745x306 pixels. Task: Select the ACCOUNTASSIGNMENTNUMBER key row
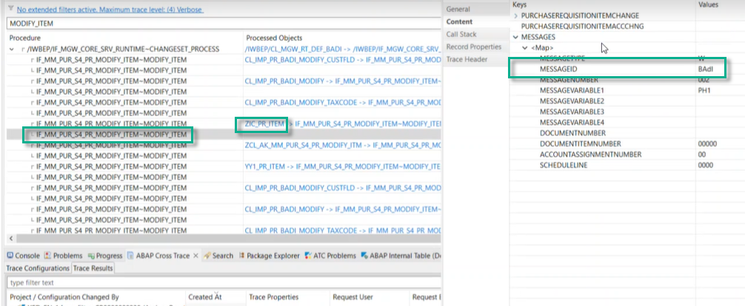[x=590, y=154]
